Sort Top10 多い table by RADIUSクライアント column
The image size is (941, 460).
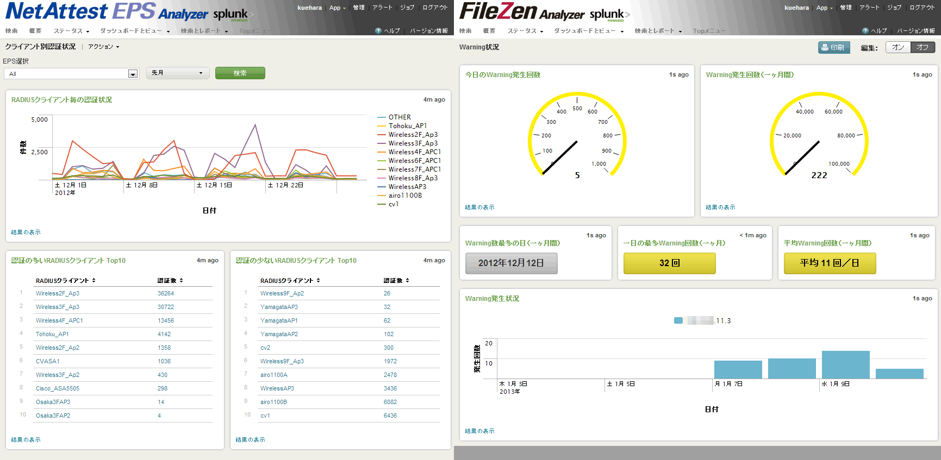pos(65,281)
